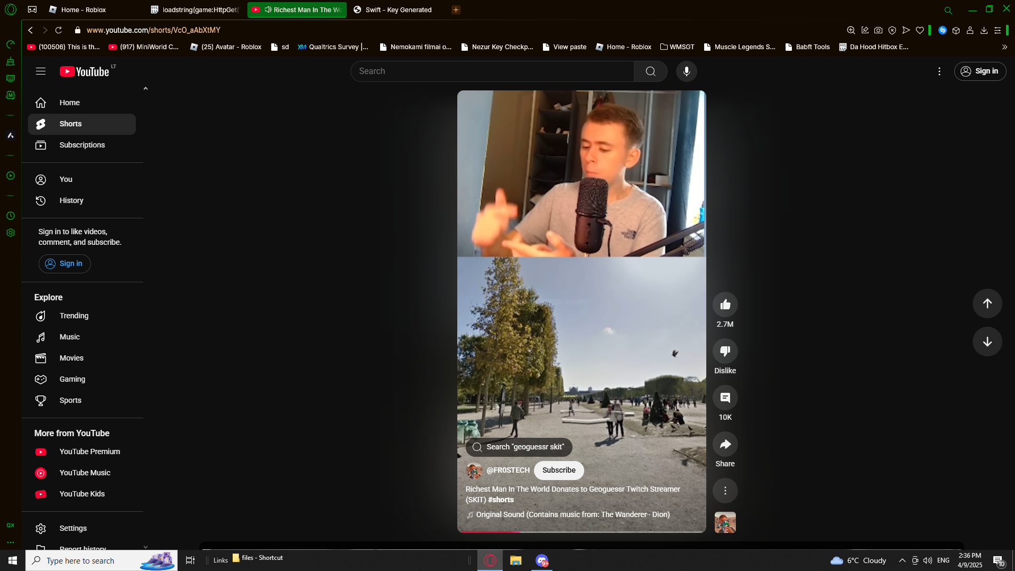Reload the page in browser
The width and height of the screenshot is (1015, 571).
click(59, 30)
